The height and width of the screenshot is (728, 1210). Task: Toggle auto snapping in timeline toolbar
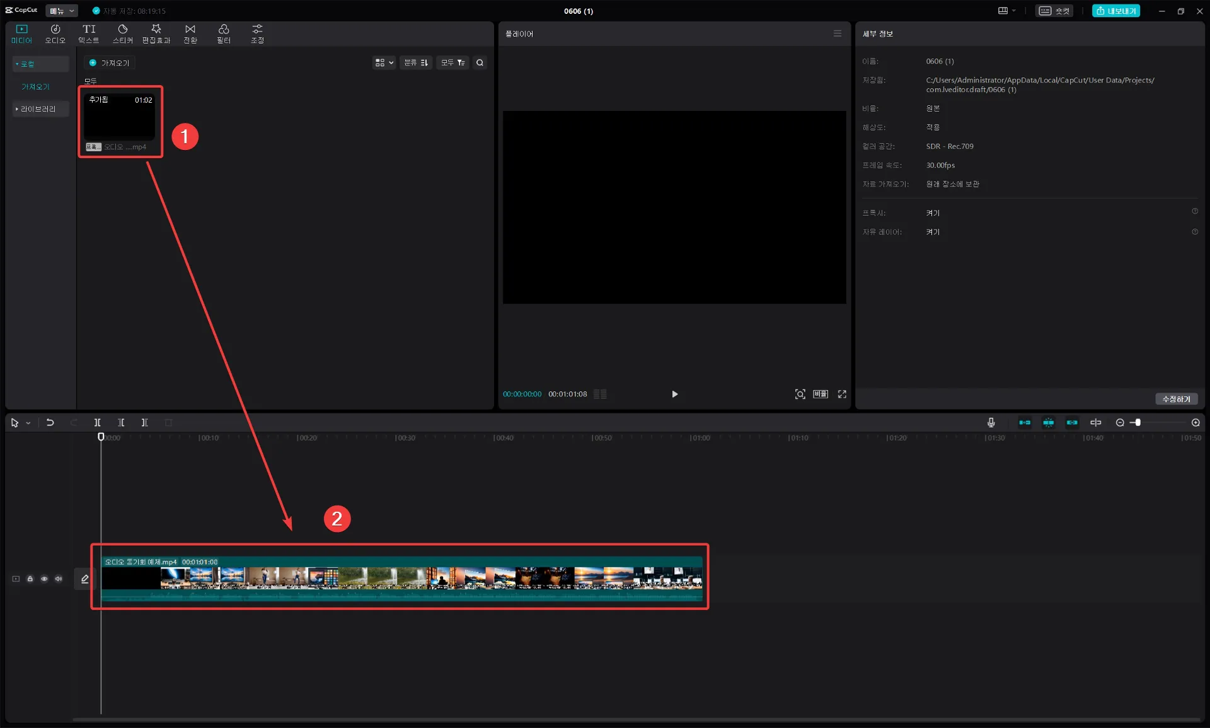pos(1048,423)
